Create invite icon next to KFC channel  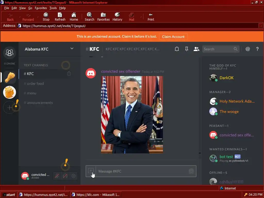pyautogui.click(x=69, y=73)
